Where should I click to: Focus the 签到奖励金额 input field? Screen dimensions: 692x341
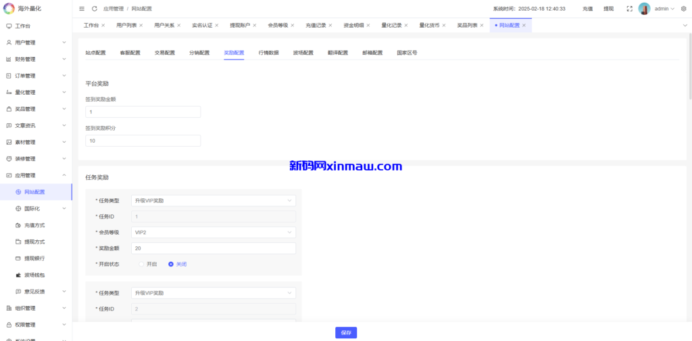tap(143, 112)
